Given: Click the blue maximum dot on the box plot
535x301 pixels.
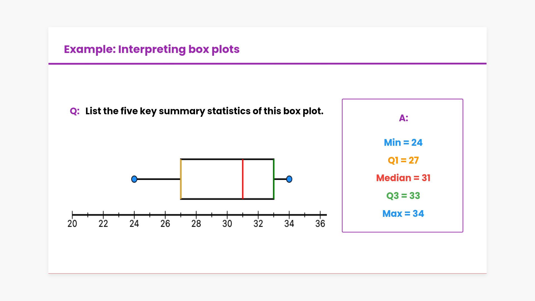Looking at the screenshot, I should click(289, 179).
